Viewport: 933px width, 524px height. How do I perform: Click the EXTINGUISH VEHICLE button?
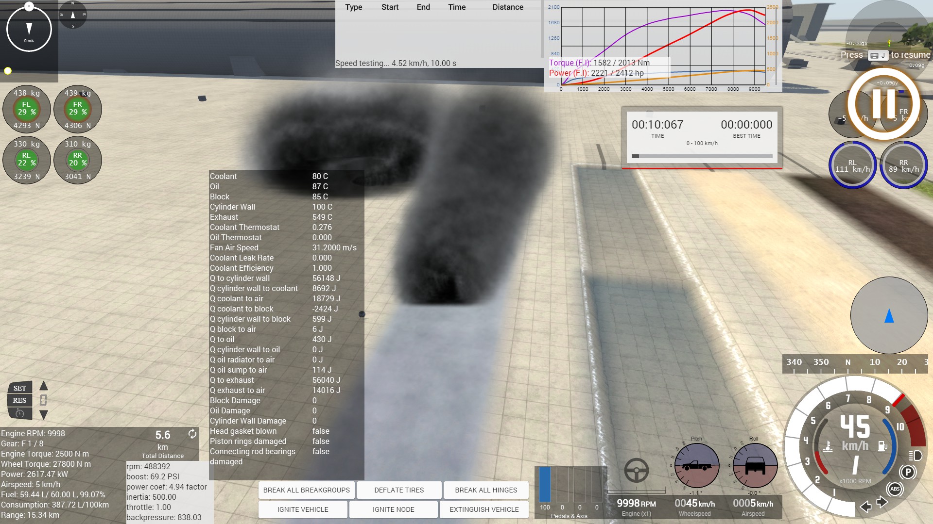484,509
